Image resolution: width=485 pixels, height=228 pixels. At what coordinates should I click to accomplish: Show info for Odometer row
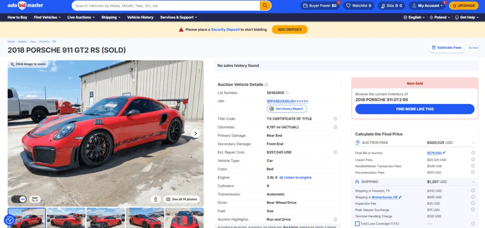tap(335, 127)
